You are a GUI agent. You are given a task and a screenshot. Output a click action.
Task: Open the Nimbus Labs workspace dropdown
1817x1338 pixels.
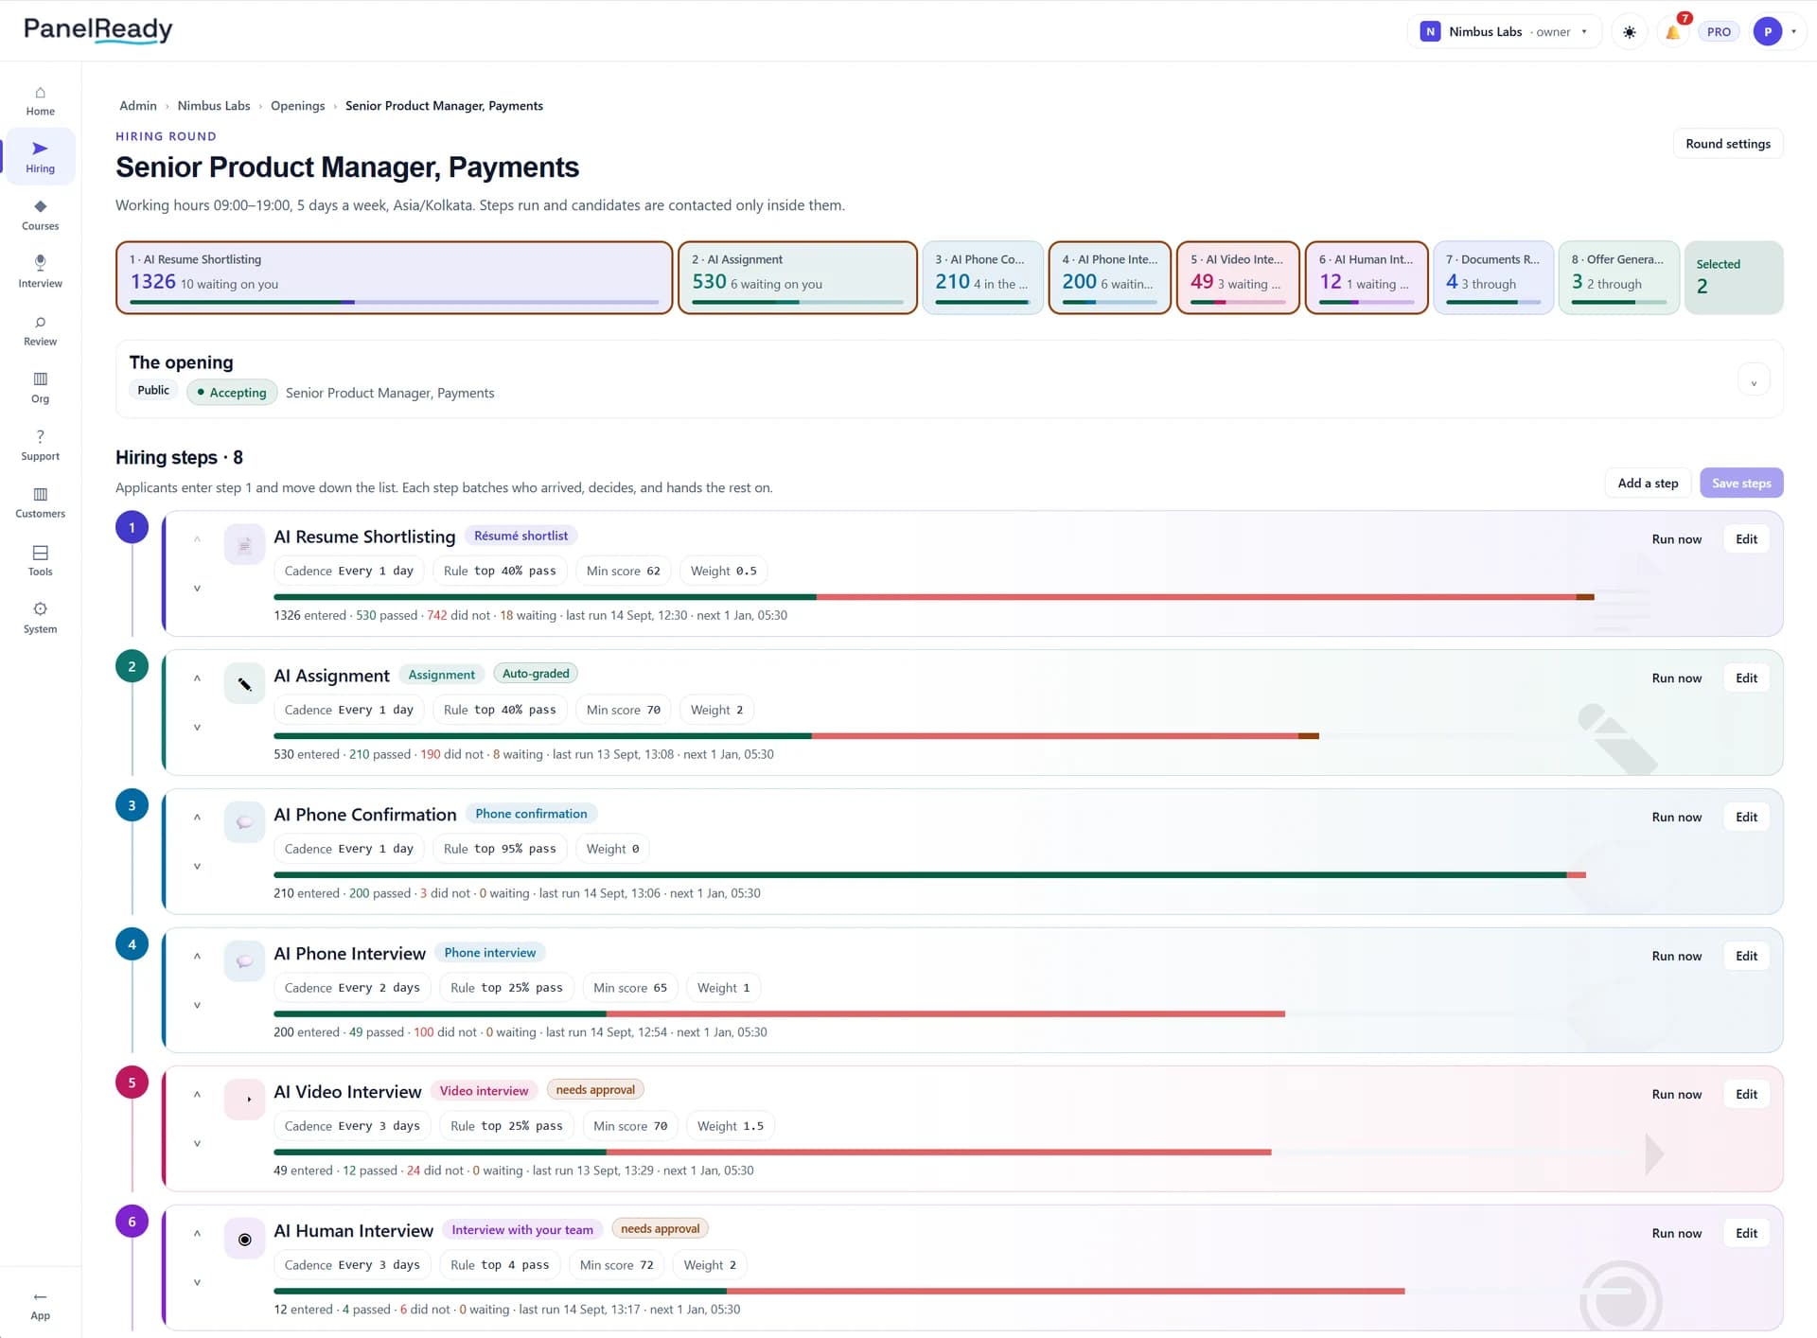(1505, 32)
